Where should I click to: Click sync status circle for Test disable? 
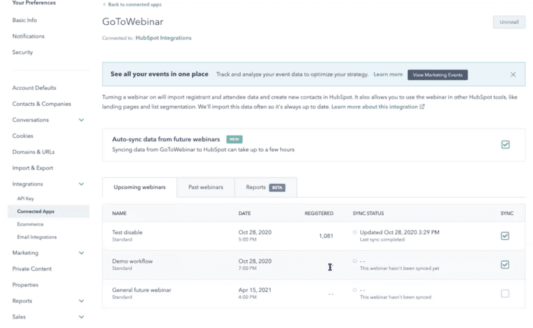(x=355, y=232)
